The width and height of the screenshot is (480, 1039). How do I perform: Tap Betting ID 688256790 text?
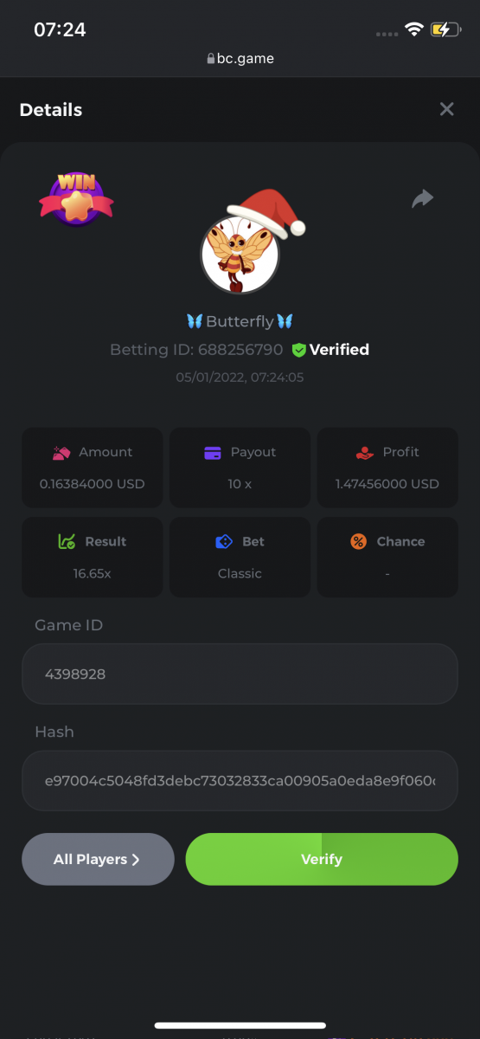pyautogui.click(x=196, y=350)
